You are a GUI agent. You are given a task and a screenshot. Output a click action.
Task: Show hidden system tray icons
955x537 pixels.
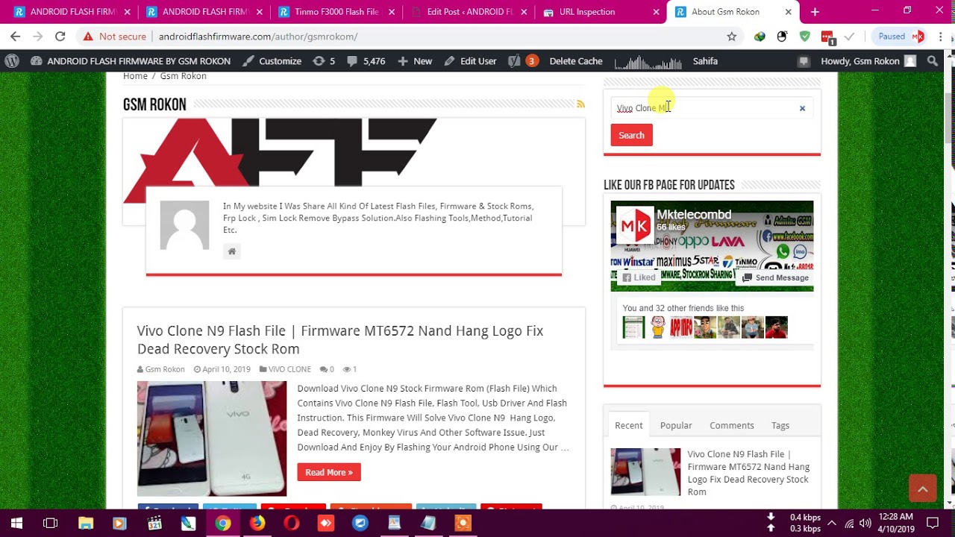point(831,523)
